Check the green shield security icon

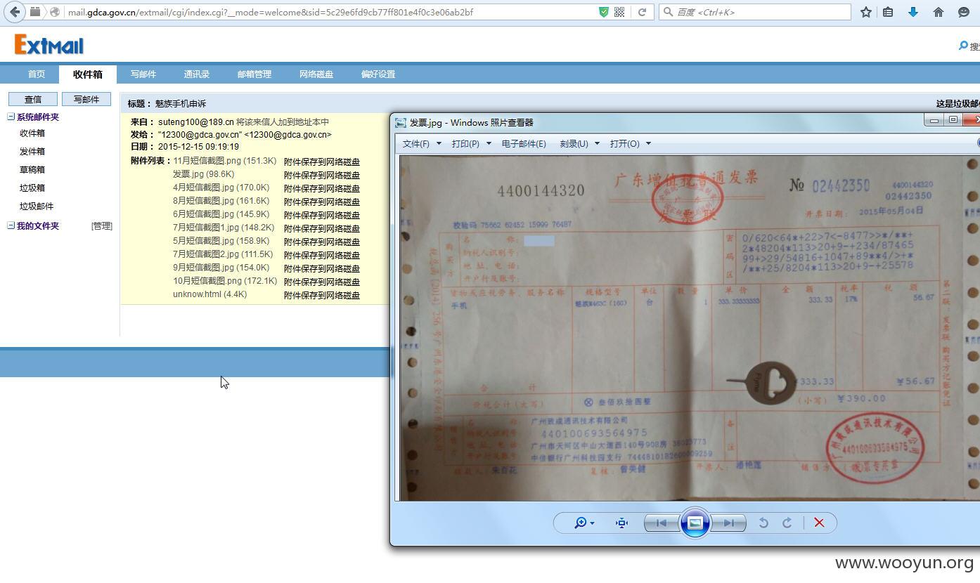tap(603, 12)
